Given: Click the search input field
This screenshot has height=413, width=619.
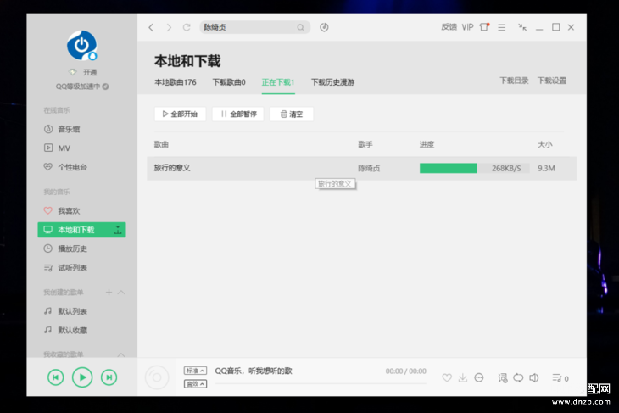Looking at the screenshot, I should (254, 27).
